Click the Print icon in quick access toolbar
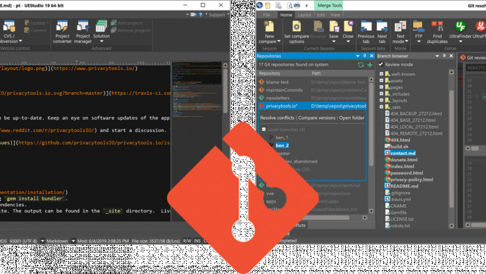Viewport: 486px width, 274px height. [x=297, y=5]
